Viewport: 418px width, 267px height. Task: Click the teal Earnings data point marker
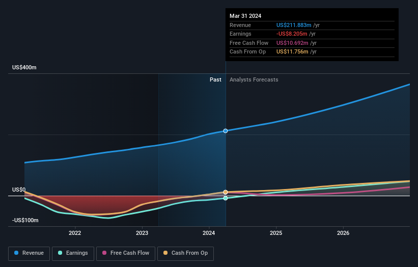click(226, 198)
